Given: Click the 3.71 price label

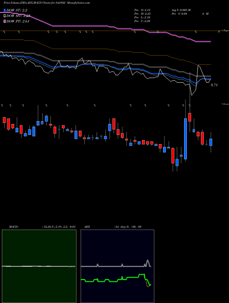Looking at the screenshot, I should (214, 85).
